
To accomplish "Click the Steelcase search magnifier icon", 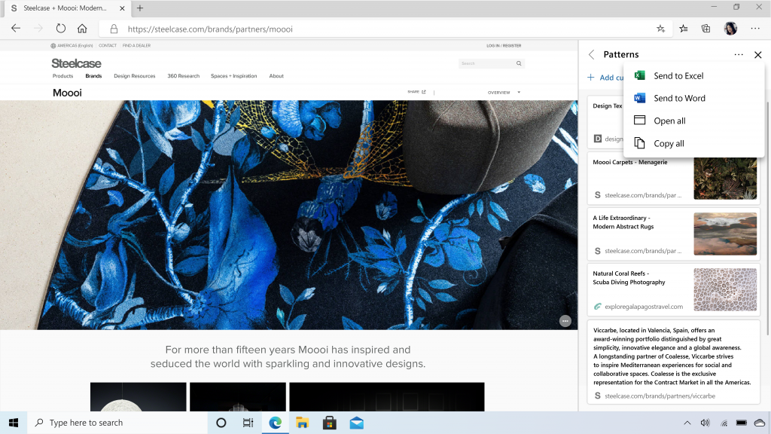I will 519,63.
